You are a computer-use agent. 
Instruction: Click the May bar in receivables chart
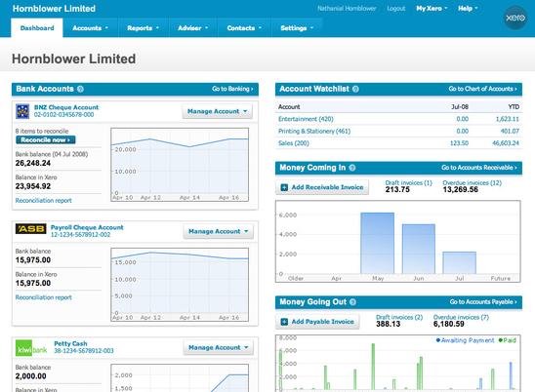pyautogui.click(x=378, y=243)
